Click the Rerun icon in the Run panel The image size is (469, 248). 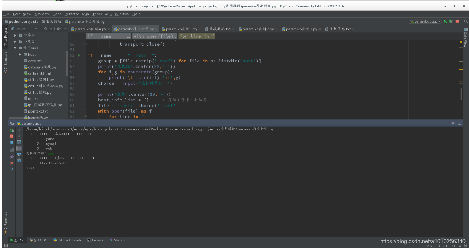(12, 130)
